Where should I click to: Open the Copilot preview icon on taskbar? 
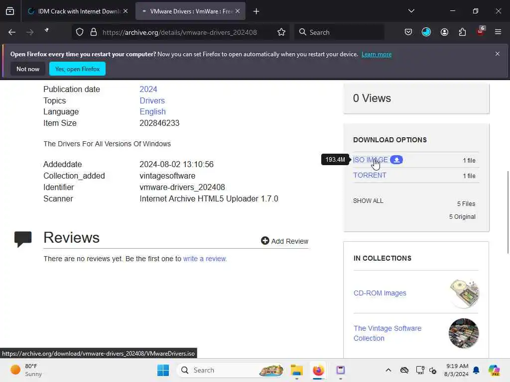point(495,370)
